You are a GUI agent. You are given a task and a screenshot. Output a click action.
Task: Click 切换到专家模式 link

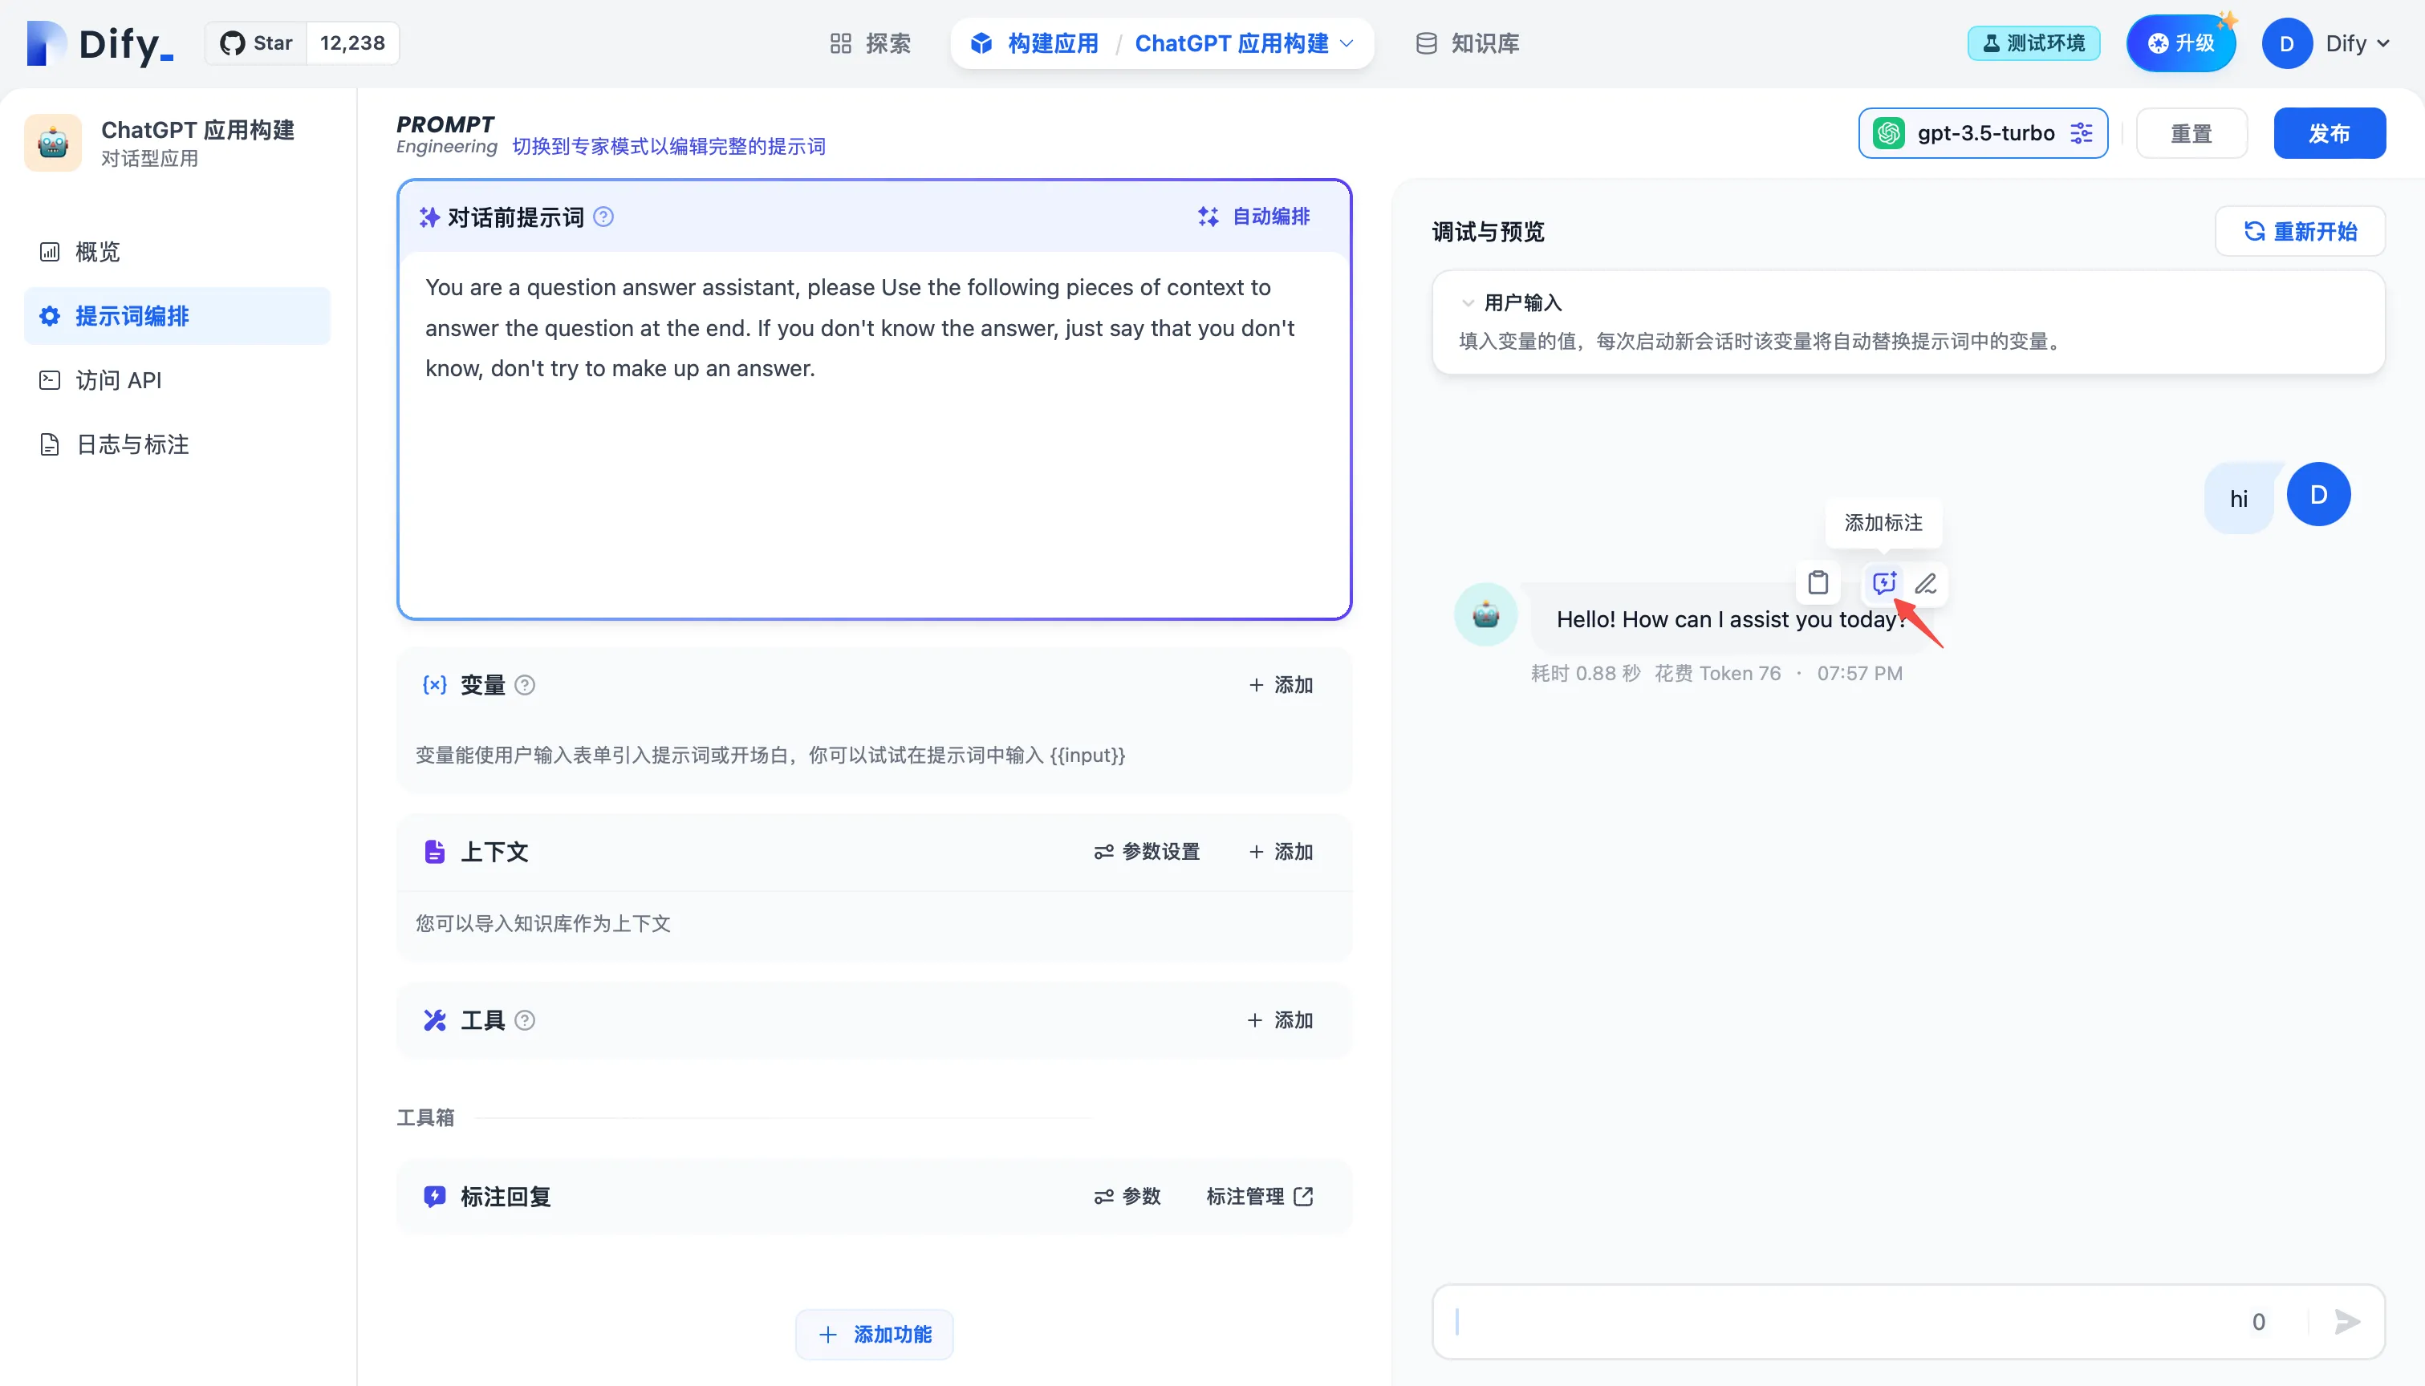click(x=668, y=147)
